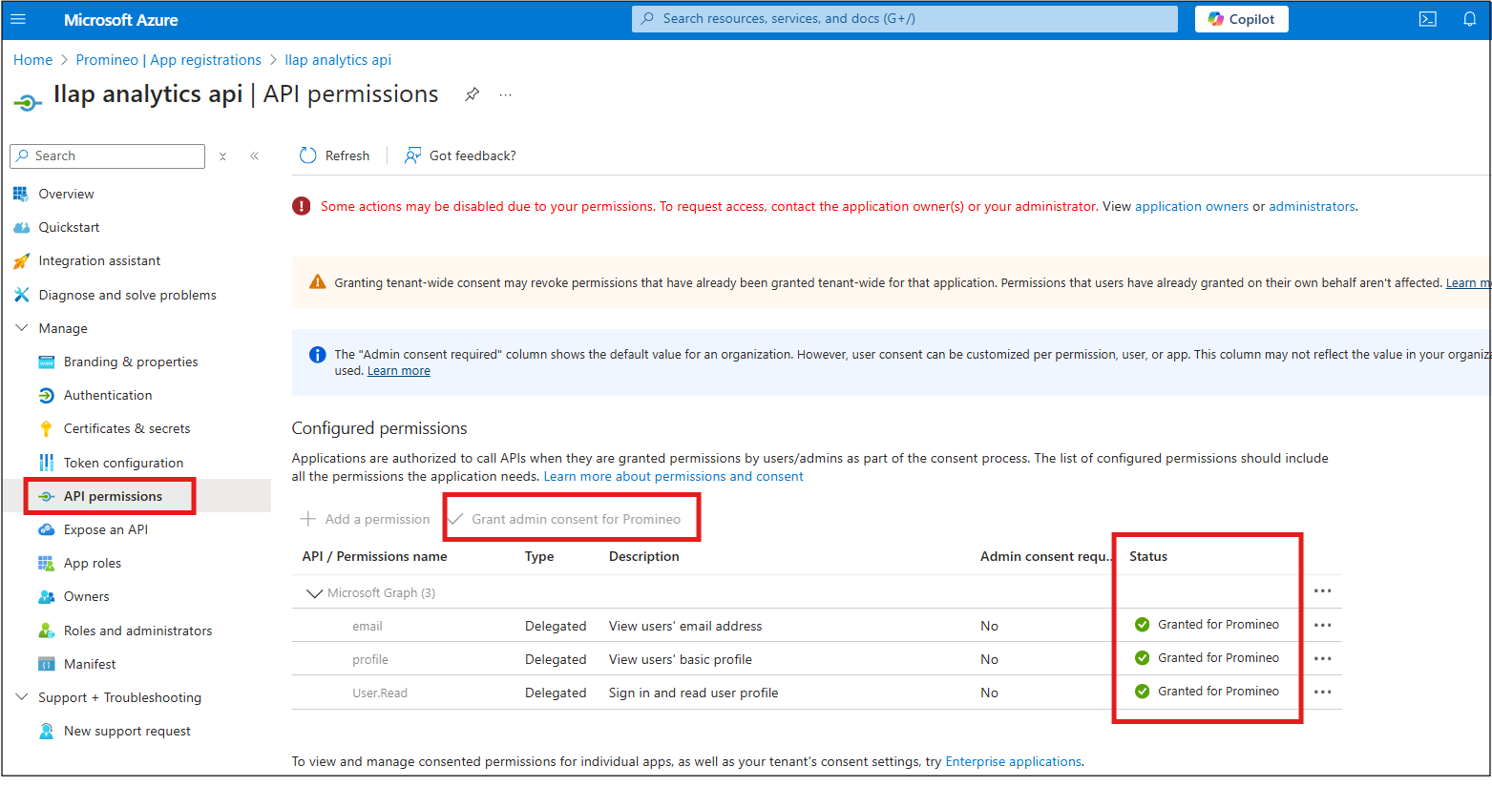1492x786 pixels.
Task: Click the Token configuration icon
Action: point(46,463)
